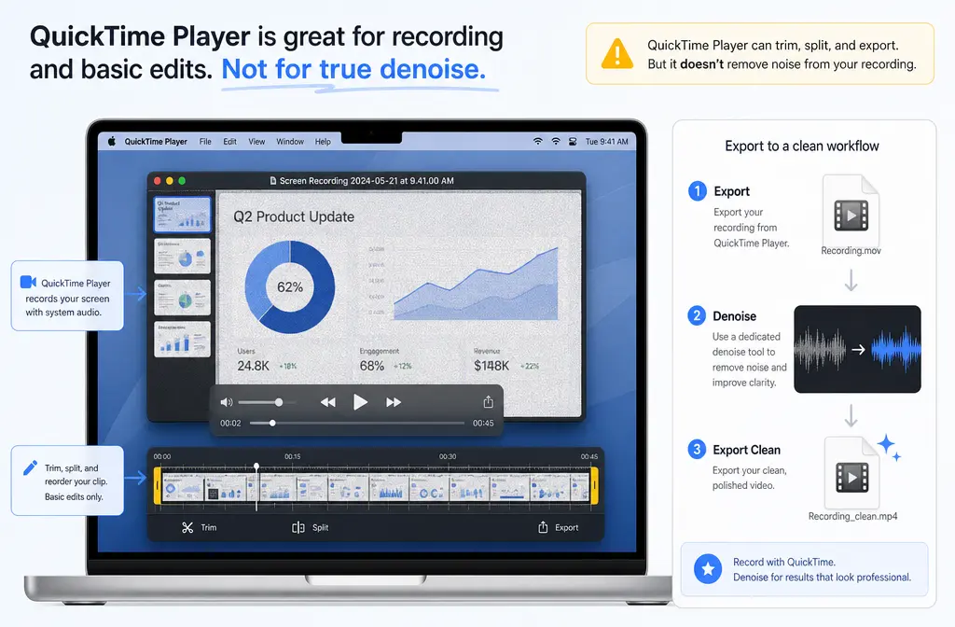955x627 pixels.
Task: Click the rewind button
Action: pos(327,402)
